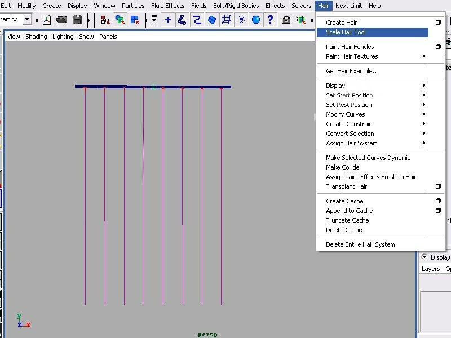Open the Layers menu in layer editor

click(431, 269)
